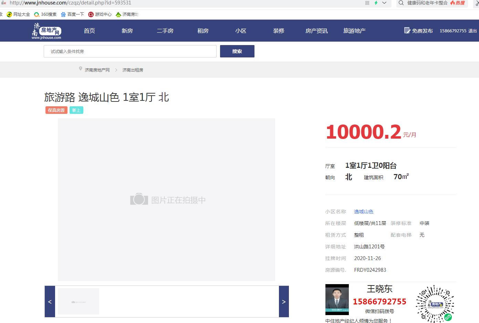The height and width of the screenshot is (323, 479).
Task: Click the QR grid icon in address bar
Action: 367,3
